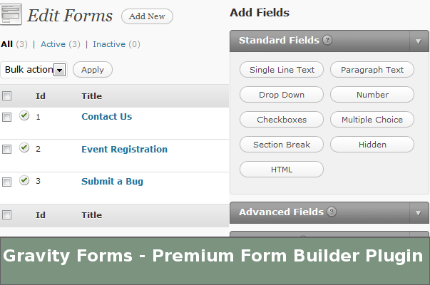Check the select-all checkbox in table header

pos(7,96)
